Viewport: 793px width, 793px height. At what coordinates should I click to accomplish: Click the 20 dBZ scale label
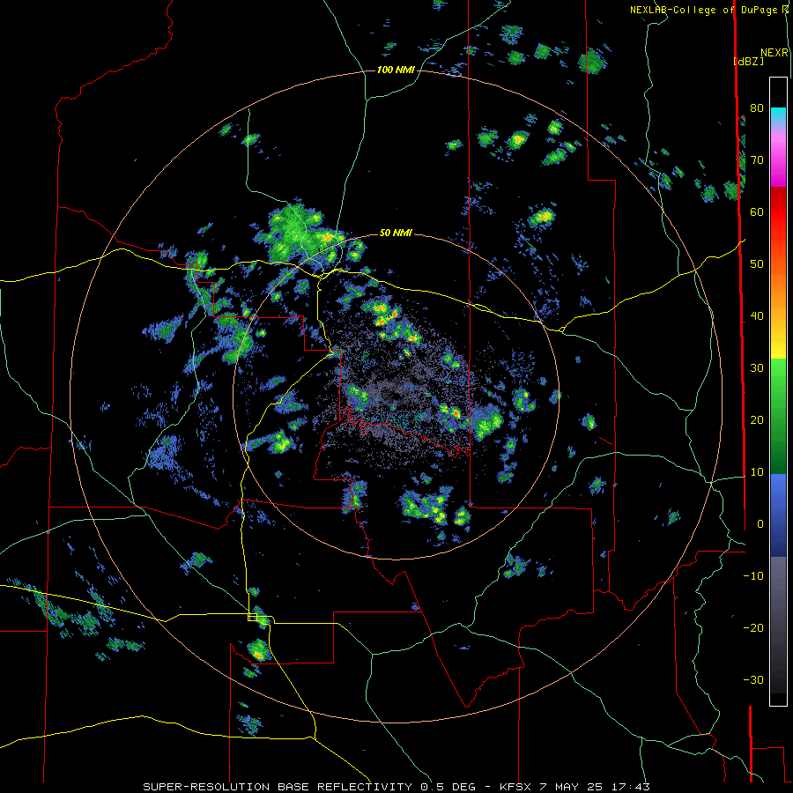pos(757,419)
